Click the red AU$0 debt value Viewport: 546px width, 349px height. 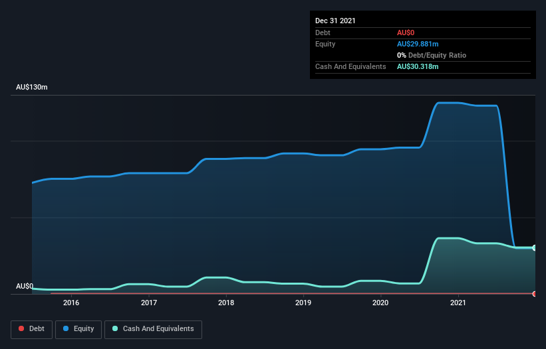[x=406, y=33]
